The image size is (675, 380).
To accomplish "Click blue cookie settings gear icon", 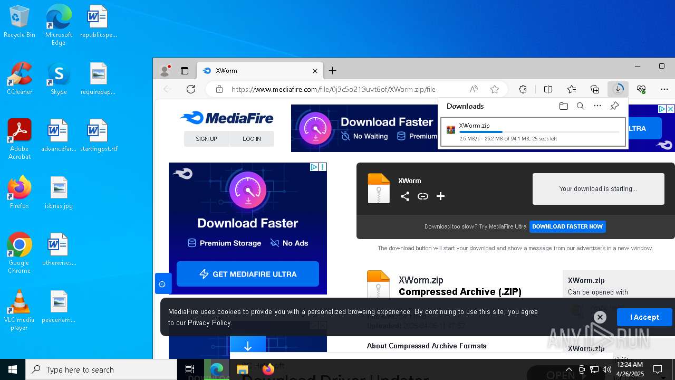I will (x=162, y=284).
